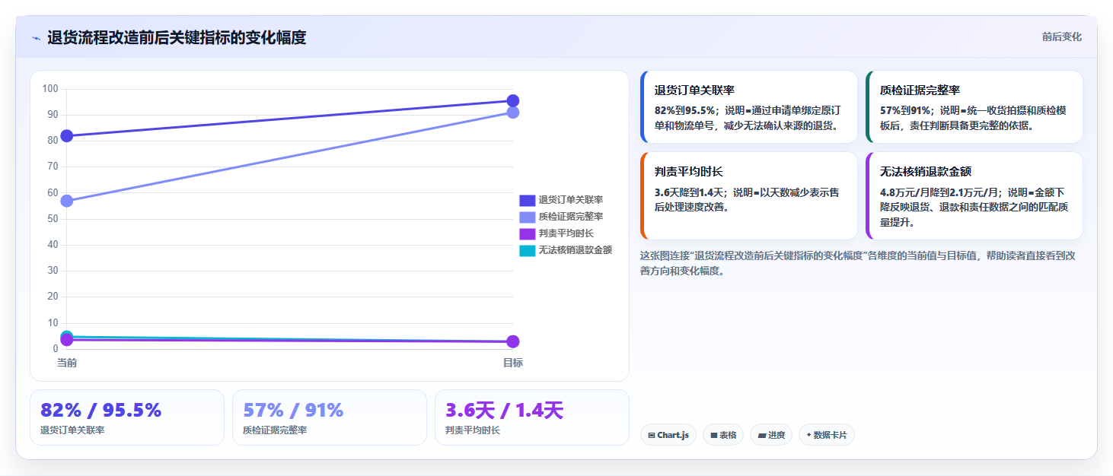The width and height of the screenshot is (1113, 476).
Task: Click the 100 y-axis tick label
Action: (x=50, y=89)
